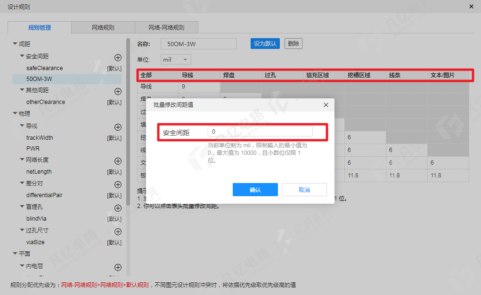The width and height of the screenshot is (481, 295).
Task: Add a new 安全间距 rule with plus icon
Action: point(118,57)
